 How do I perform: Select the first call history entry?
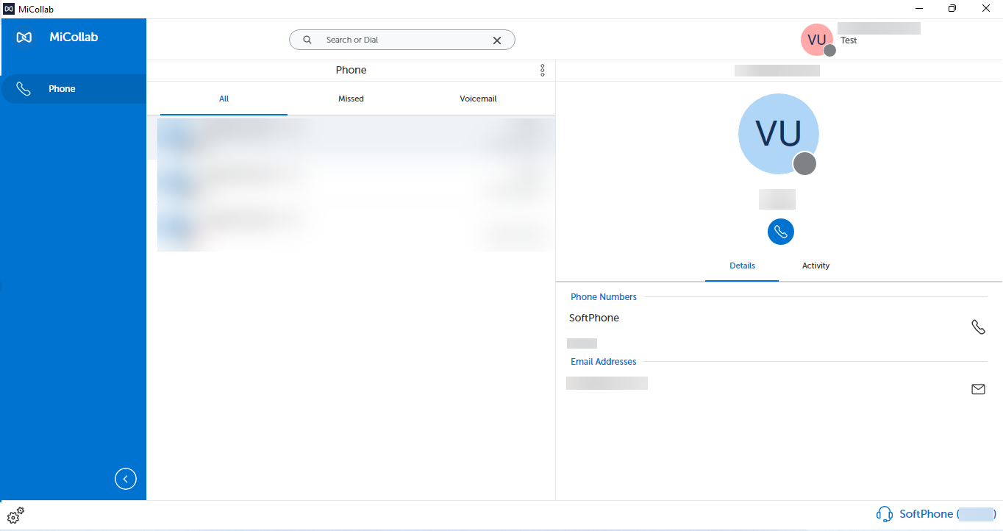point(356,139)
